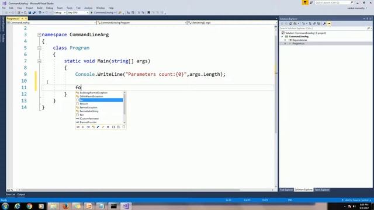Close the Program.cs tab
Viewport: 374px width, 210px height.
[x=26, y=19]
